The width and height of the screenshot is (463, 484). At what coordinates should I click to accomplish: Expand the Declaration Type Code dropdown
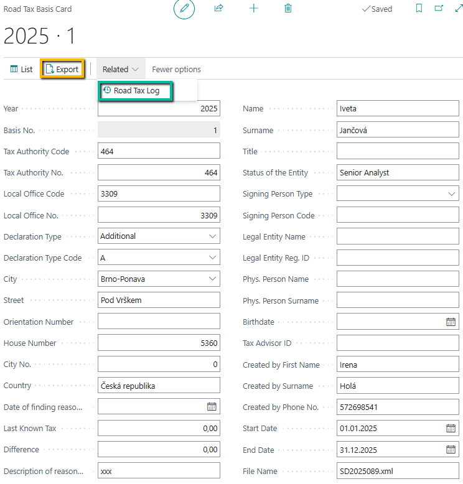click(x=212, y=258)
